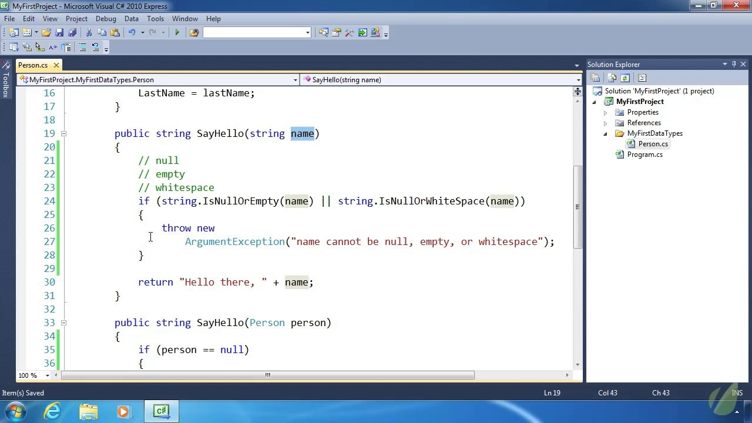This screenshot has width=752, height=423.
Task: Click the Display Object Member List icon
Action: click(14, 48)
